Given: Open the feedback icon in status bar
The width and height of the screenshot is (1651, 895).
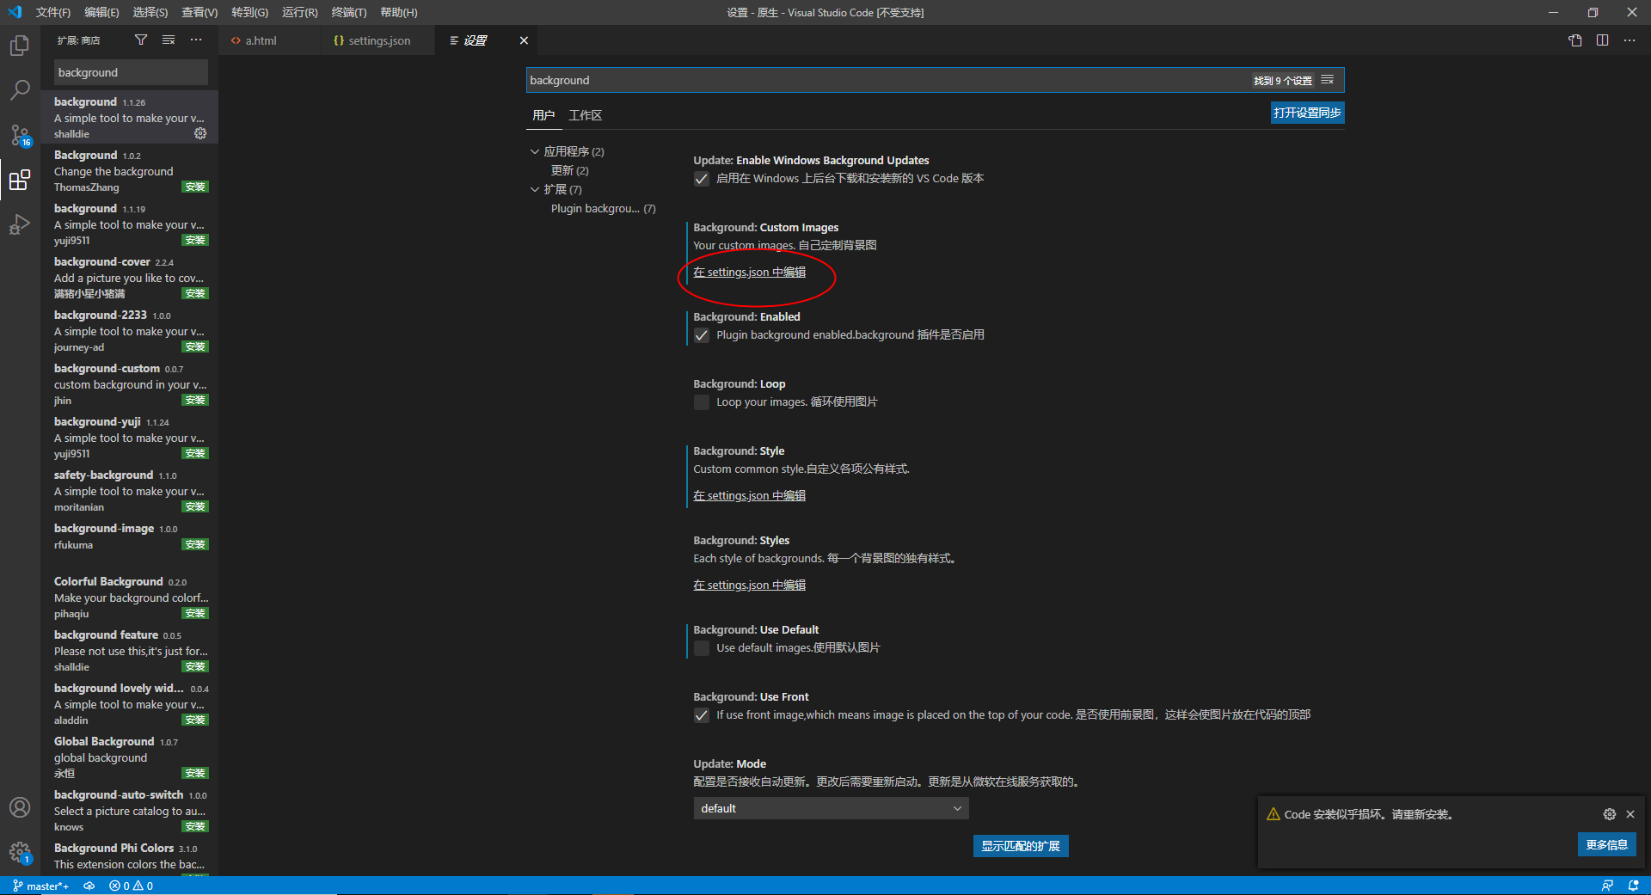Looking at the screenshot, I should pyautogui.click(x=1606, y=886).
